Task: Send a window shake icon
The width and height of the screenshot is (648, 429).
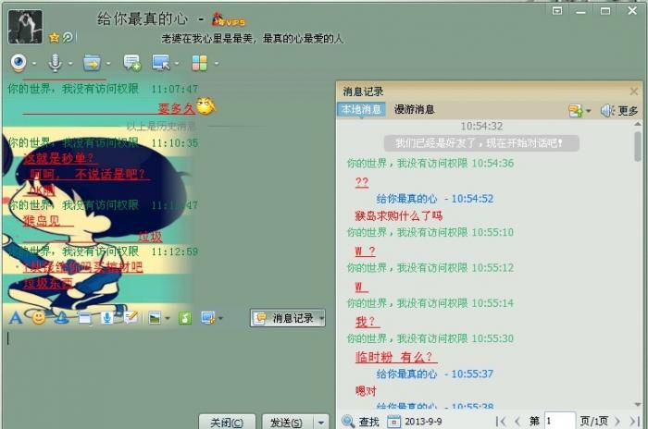Action: 85,318
